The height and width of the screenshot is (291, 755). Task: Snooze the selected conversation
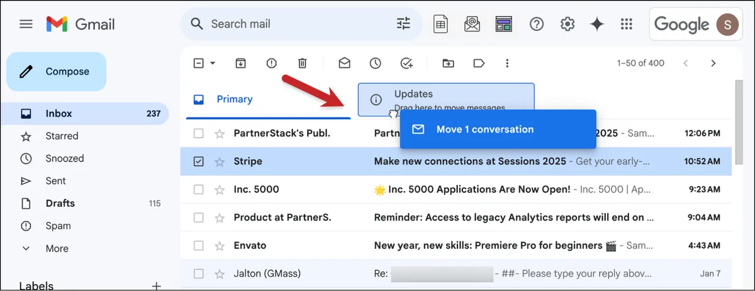pos(376,63)
